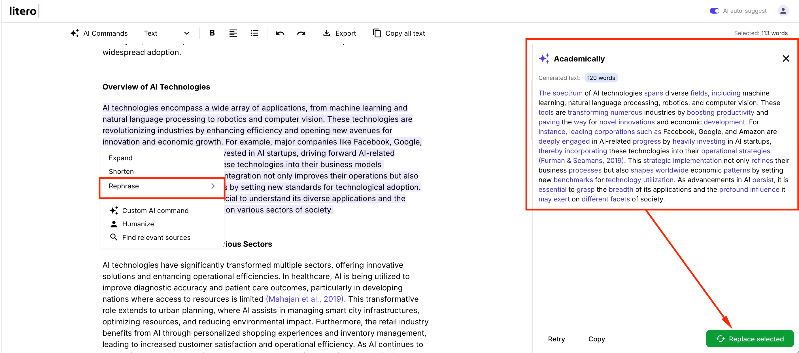This screenshot has width=799, height=353.
Task: Expand the Rephrase submenu
Action: pos(161,186)
